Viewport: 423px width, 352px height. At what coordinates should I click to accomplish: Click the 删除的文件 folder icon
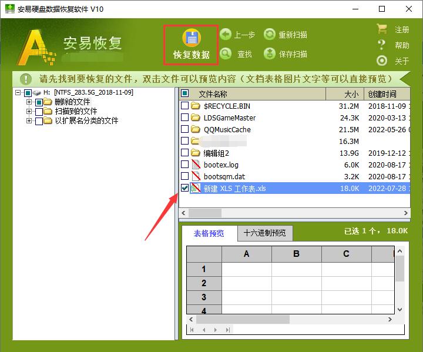tap(48, 102)
